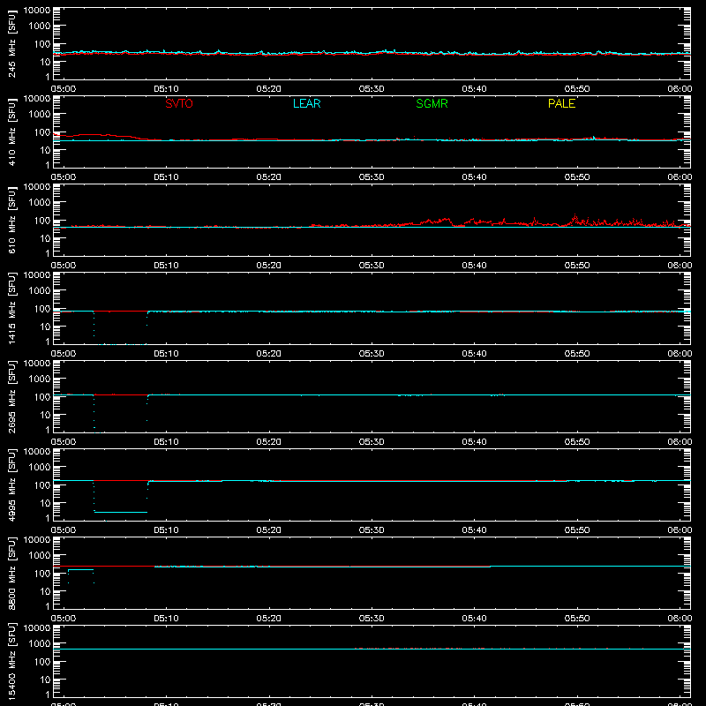Select the 410 MHz [SFU] axis label
This screenshot has height=706, width=706.
tap(11, 132)
